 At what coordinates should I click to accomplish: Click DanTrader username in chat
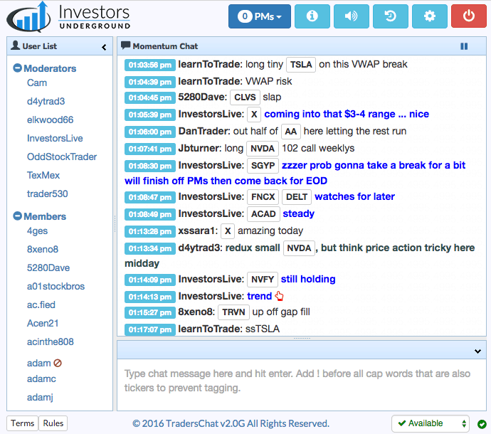click(x=204, y=131)
